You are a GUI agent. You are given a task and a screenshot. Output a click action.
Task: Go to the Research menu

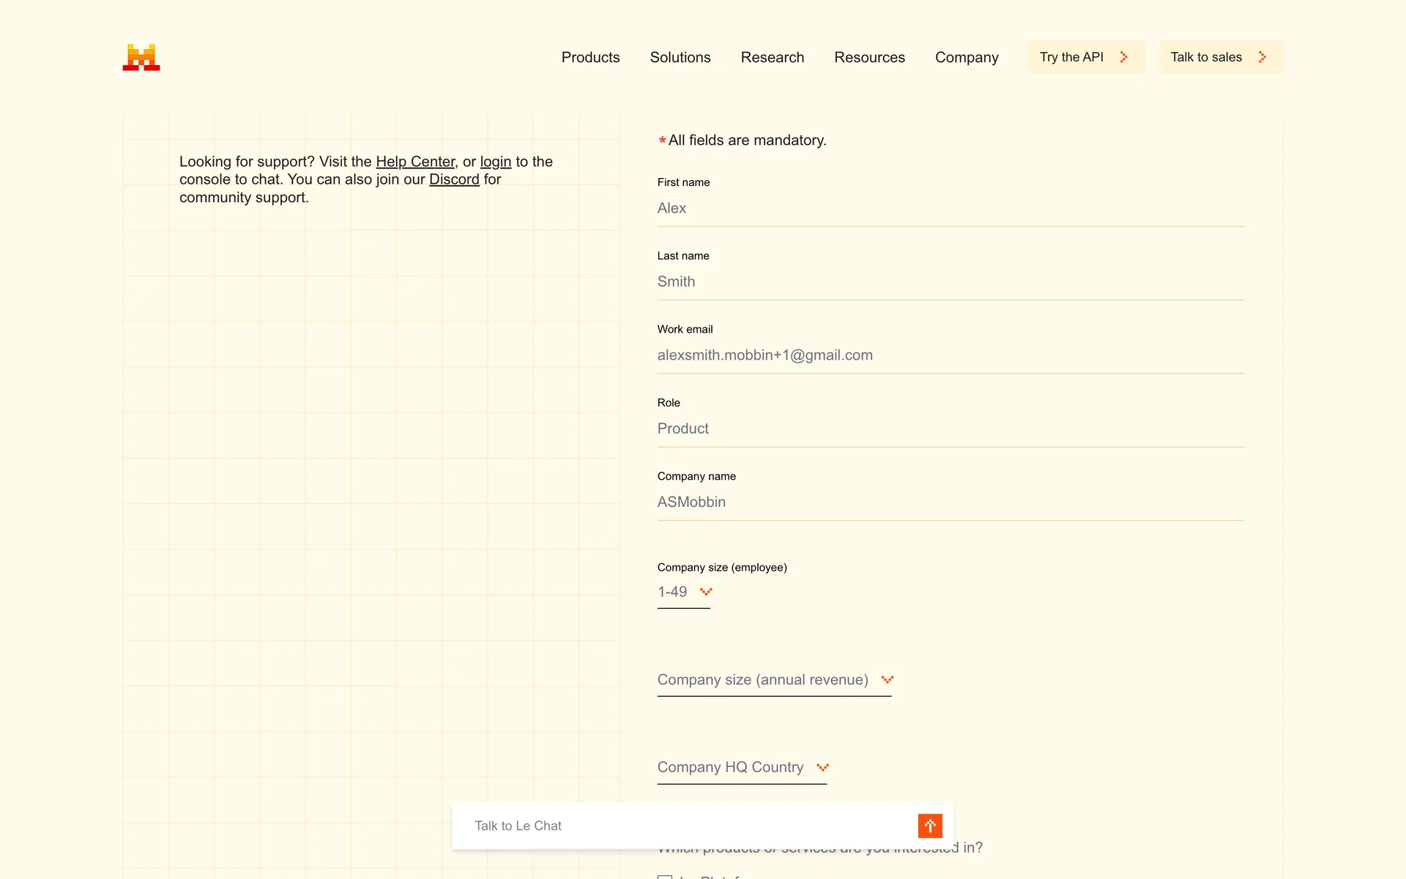(772, 57)
